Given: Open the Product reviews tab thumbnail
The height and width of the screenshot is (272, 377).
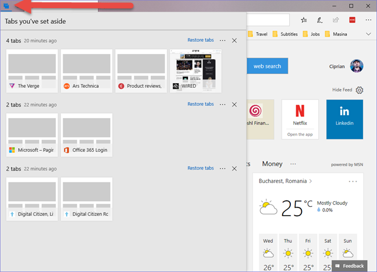Looking at the screenshot, I should click(x=141, y=71).
